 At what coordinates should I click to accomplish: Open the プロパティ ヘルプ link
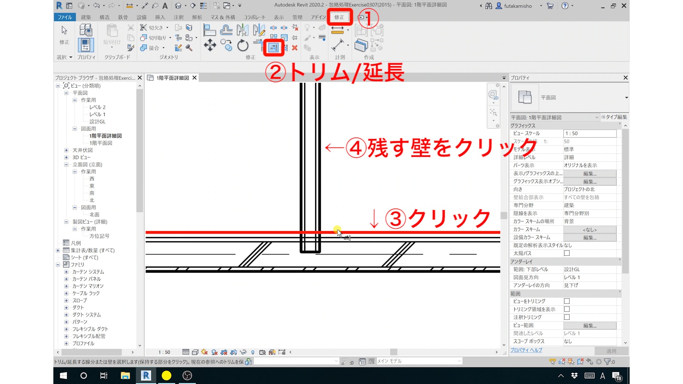(526, 350)
